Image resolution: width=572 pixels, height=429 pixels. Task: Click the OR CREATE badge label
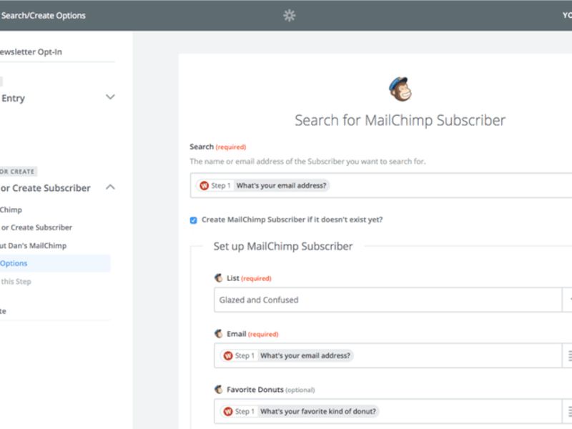click(x=17, y=172)
